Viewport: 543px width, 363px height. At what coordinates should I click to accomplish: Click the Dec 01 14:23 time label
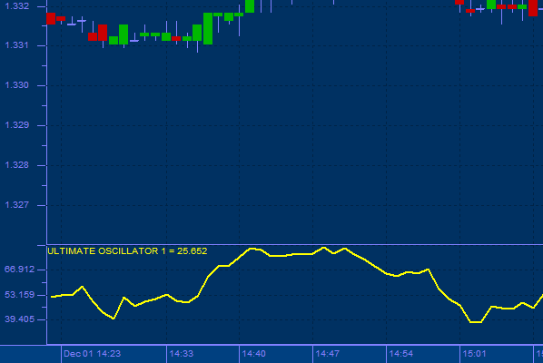click(92, 354)
